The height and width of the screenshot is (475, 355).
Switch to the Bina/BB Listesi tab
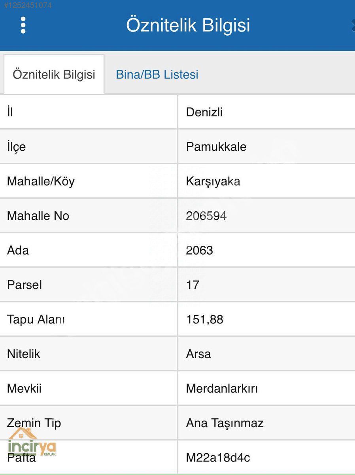click(x=157, y=74)
